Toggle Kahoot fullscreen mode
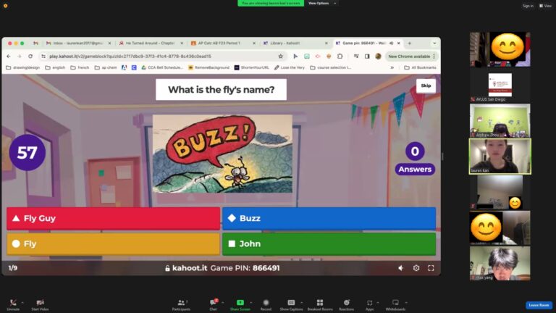Screen dimensions: 556x313 (x=431, y=268)
